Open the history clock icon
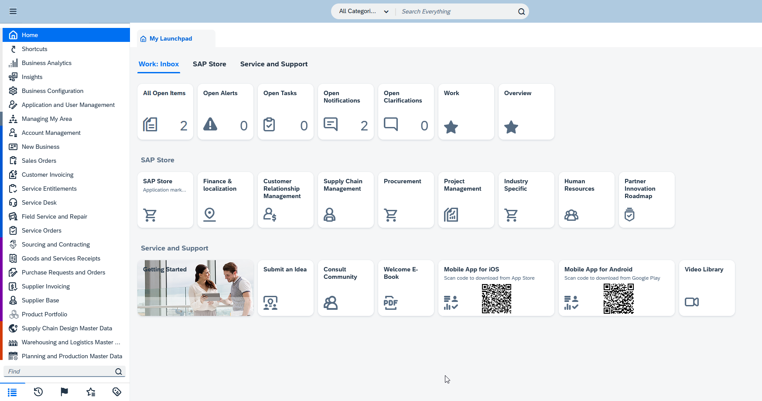Viewport: 762px width, 401px height. (x=38, y=392)
